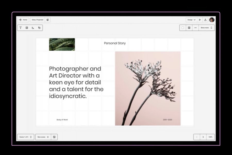Select the tag sticker tool
The width and height of the screenshot is (232, 155).
tap(39, 28)
